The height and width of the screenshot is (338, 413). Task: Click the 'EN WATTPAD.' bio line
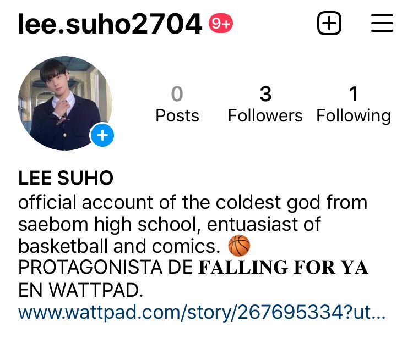click(x=80, y=290)
